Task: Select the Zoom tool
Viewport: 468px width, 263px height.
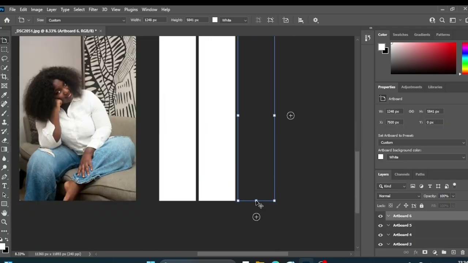Action: click(4, 222)
